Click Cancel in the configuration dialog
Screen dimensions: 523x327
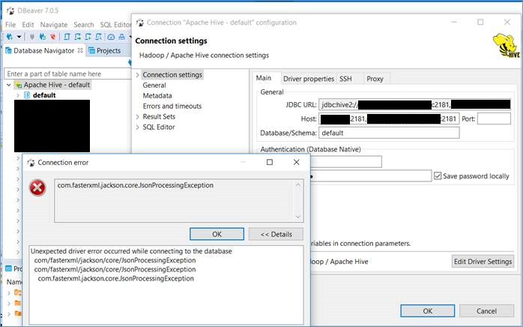(x=486, y=311)
